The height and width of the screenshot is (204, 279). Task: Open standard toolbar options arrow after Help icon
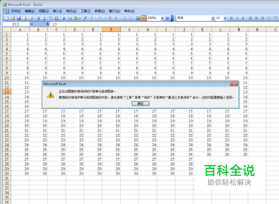(x=172, y=18)
